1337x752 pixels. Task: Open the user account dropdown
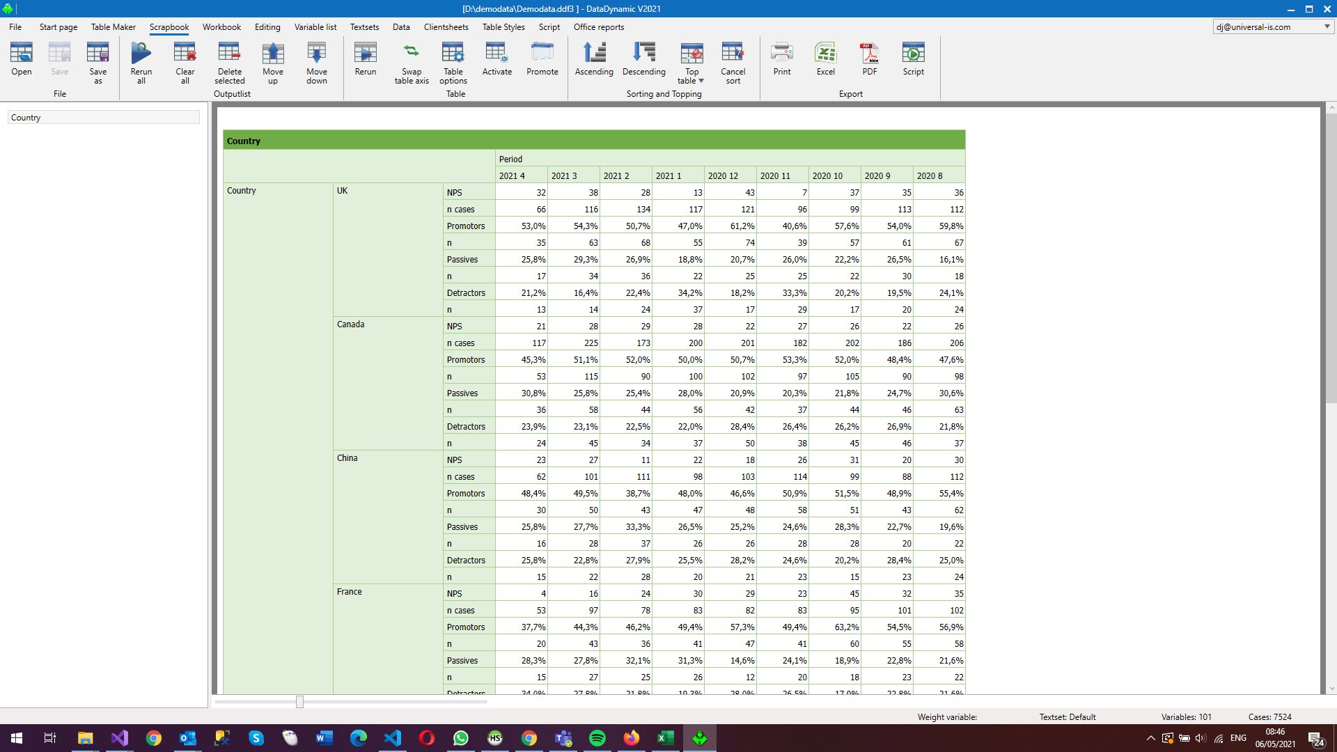(1327, 26)
